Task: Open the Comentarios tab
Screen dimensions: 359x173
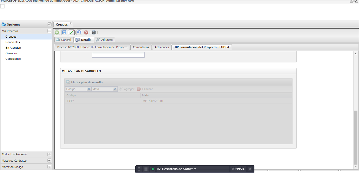Action: [141, 47]
